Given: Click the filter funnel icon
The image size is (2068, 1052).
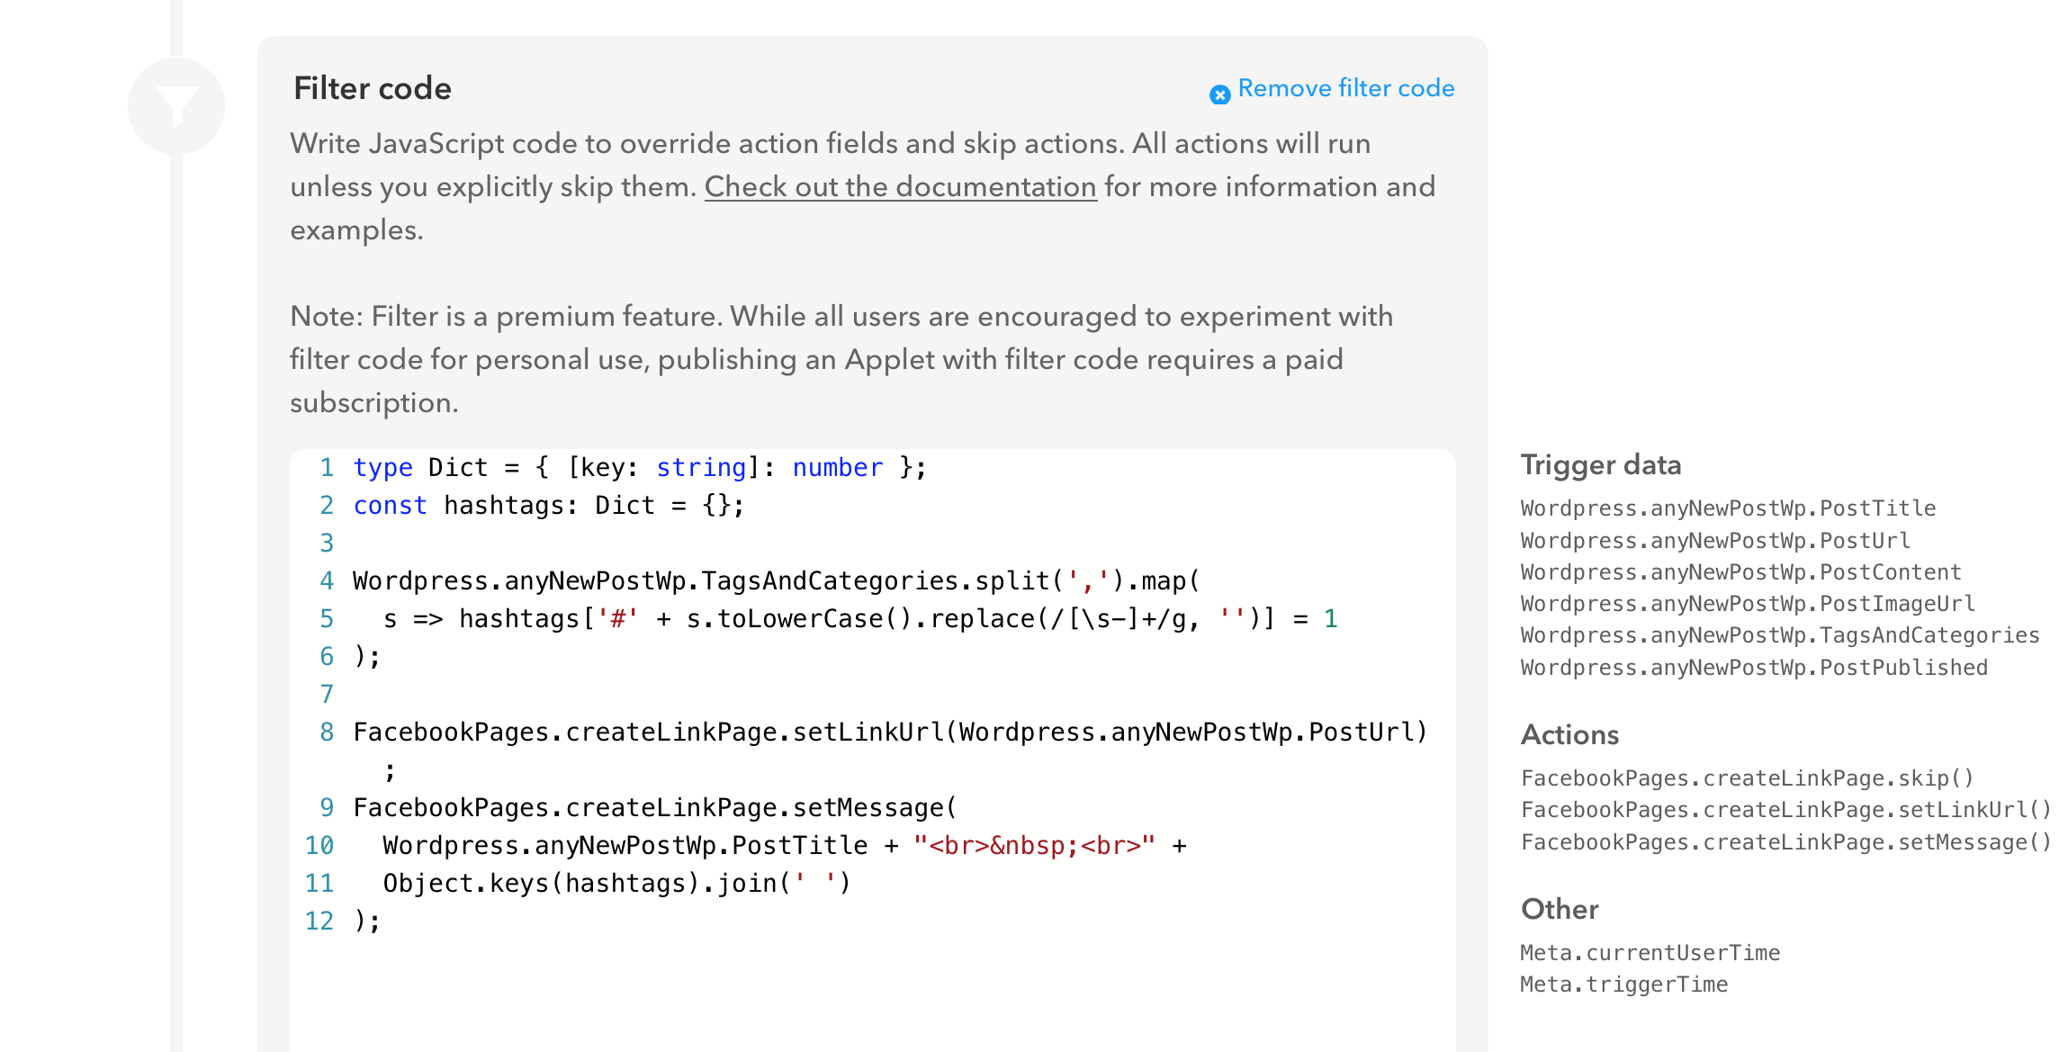Looking at the screenshot, I should pos(177,103).
